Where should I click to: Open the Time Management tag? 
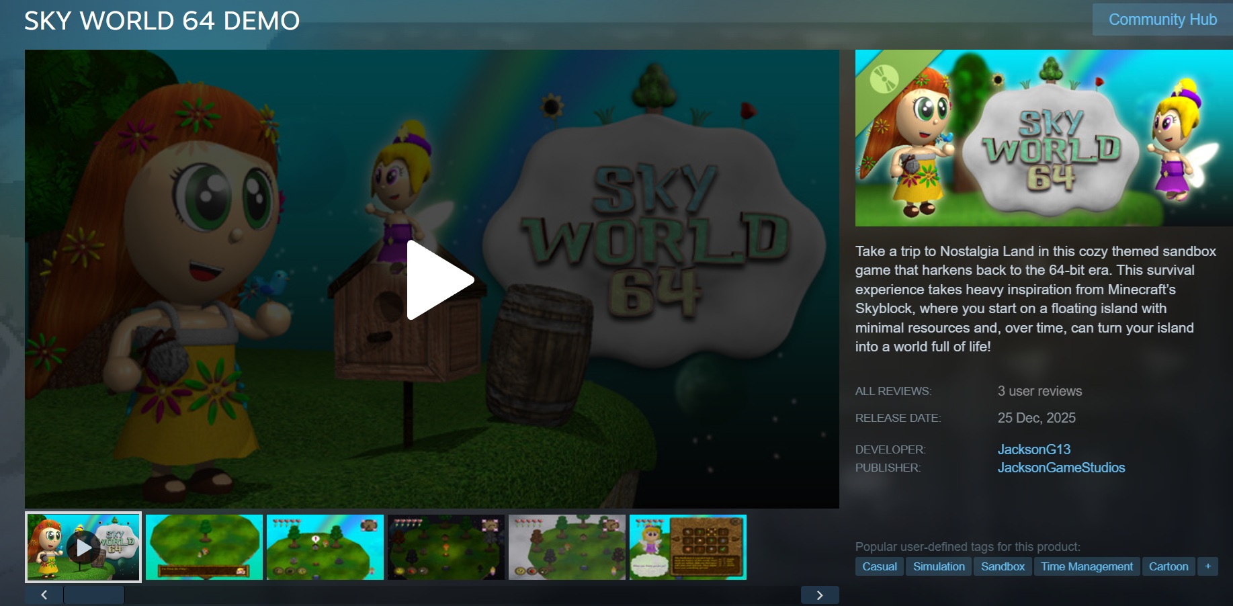click(x=1087, y=566)
